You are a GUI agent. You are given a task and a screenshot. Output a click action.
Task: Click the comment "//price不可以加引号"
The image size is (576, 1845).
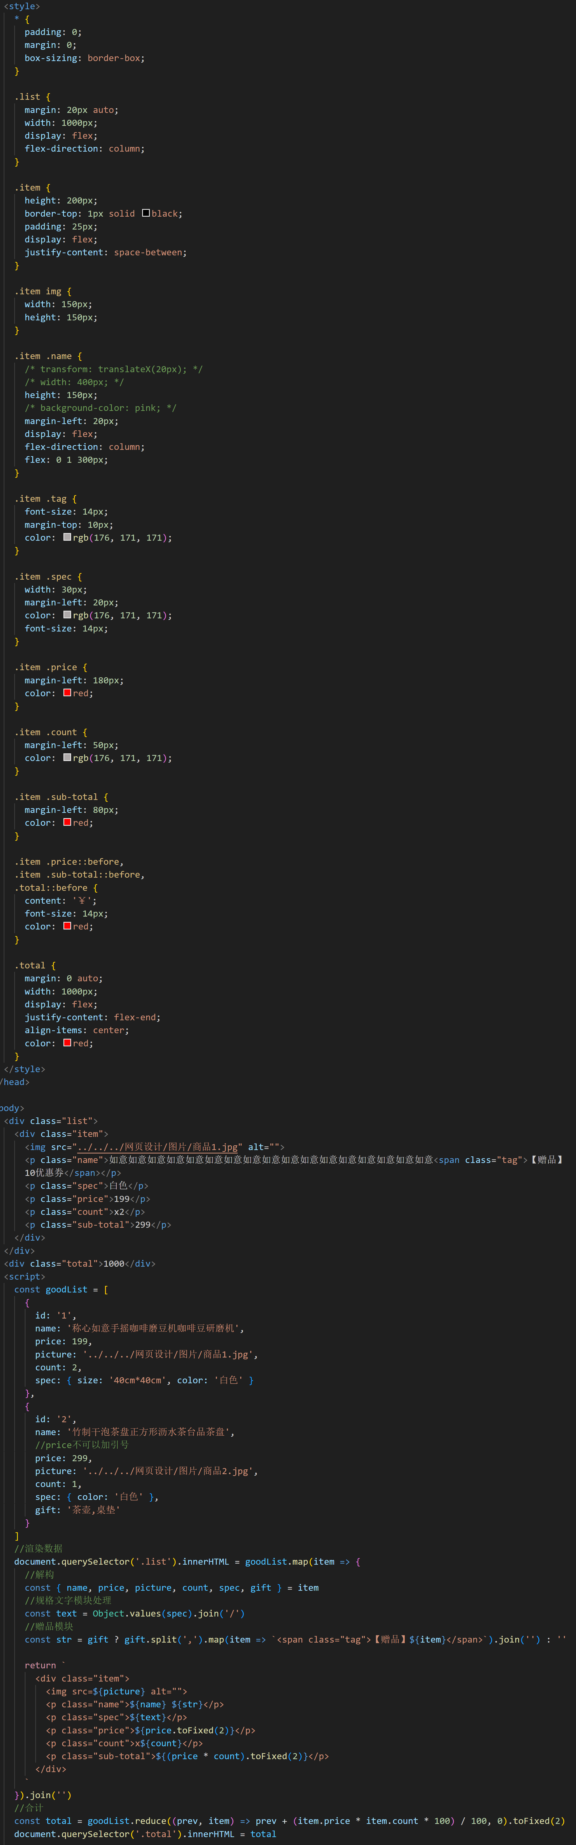pyautogui.click(x=82, y=1445)
